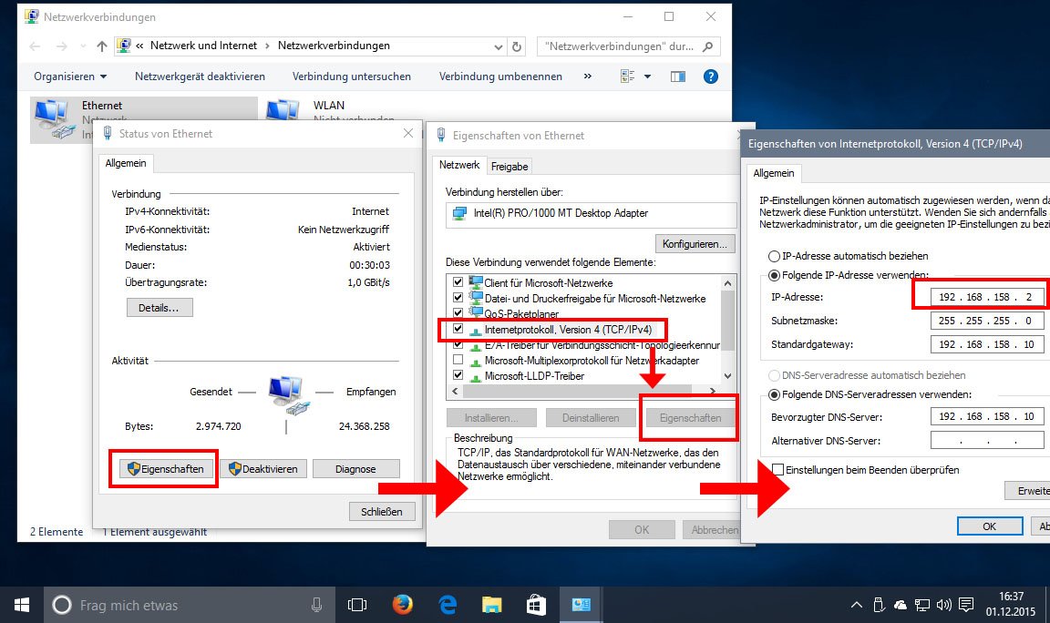The image size is (1050, 623).
Task: Click the Cortana microphone icon
Action: (317, 605)
